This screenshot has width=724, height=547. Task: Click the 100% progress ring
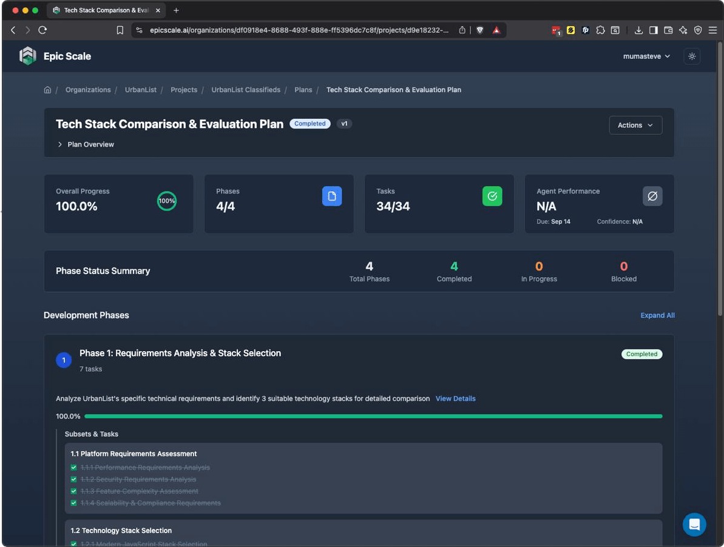pyautogui.click(x=167, y=201)
